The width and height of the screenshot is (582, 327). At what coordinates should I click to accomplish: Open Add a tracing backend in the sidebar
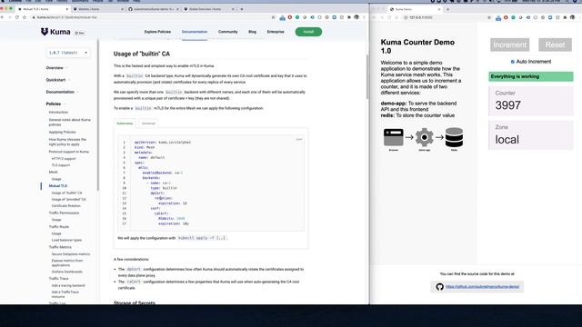click(68, 285)
